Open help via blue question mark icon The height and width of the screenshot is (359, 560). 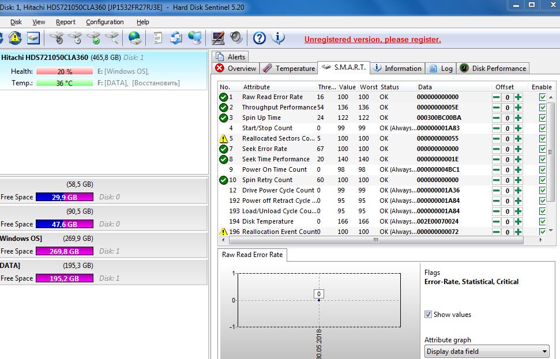coord(260,38)
